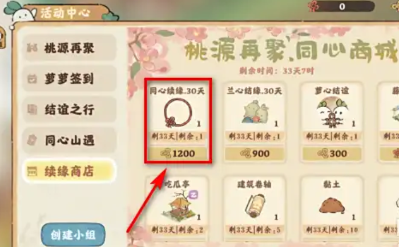Switch to the 同心山遇 tab

(x=69, y=140)
